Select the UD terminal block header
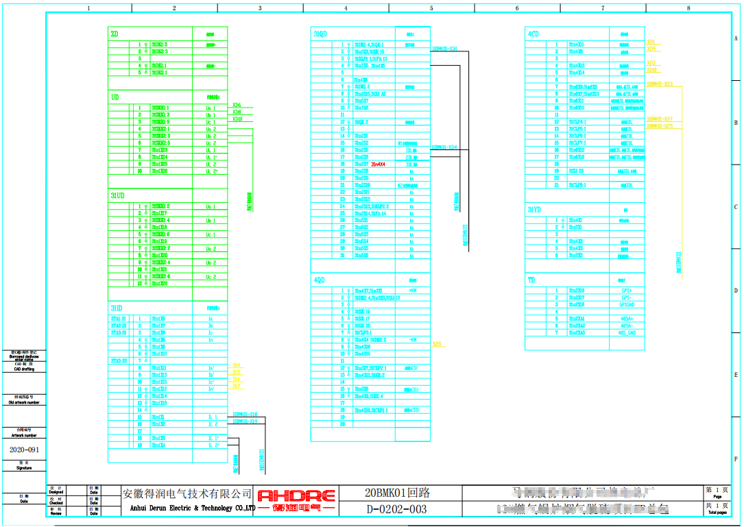Viewport: 744px width, 527px height. 115,97
